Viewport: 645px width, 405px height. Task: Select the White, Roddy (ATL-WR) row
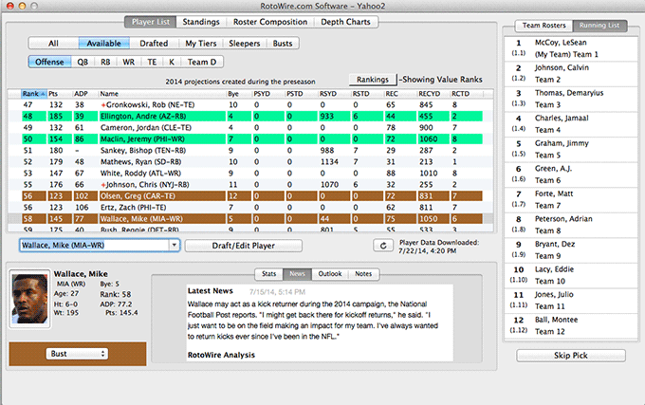pyautogui.click(x=251, y=174)
